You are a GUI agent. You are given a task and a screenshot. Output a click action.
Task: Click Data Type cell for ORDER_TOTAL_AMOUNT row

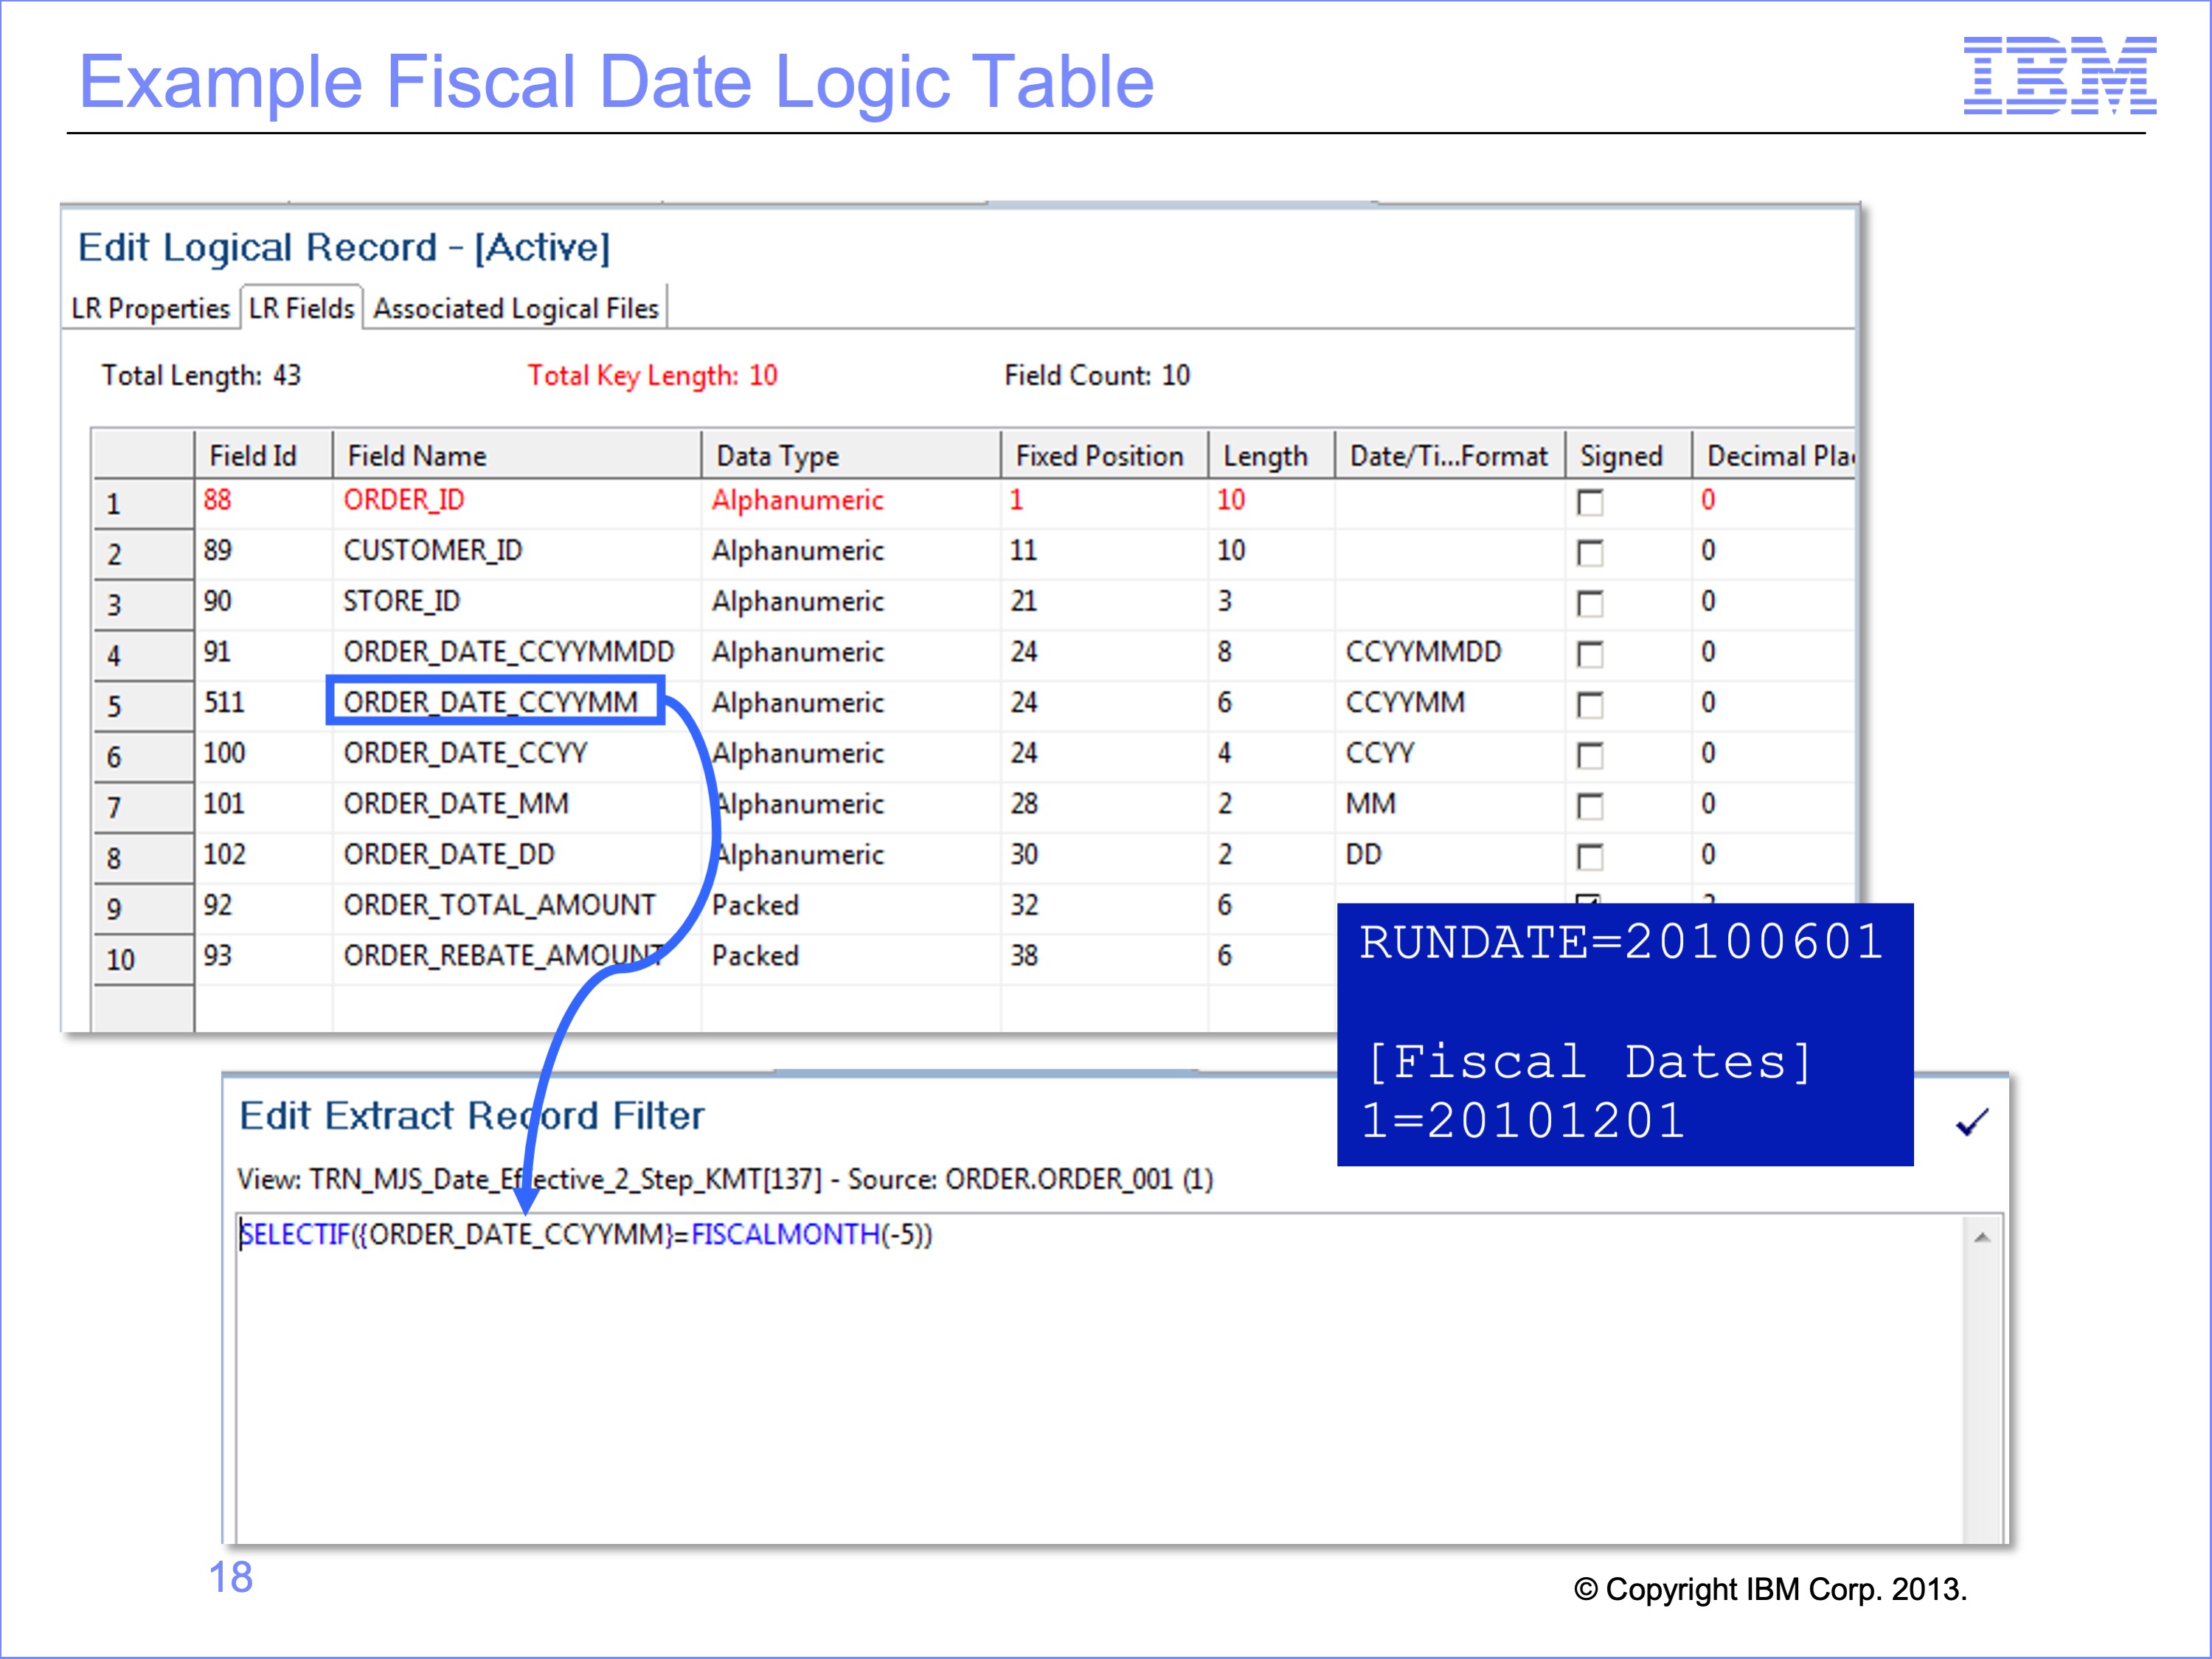click(x=755, y=905)
